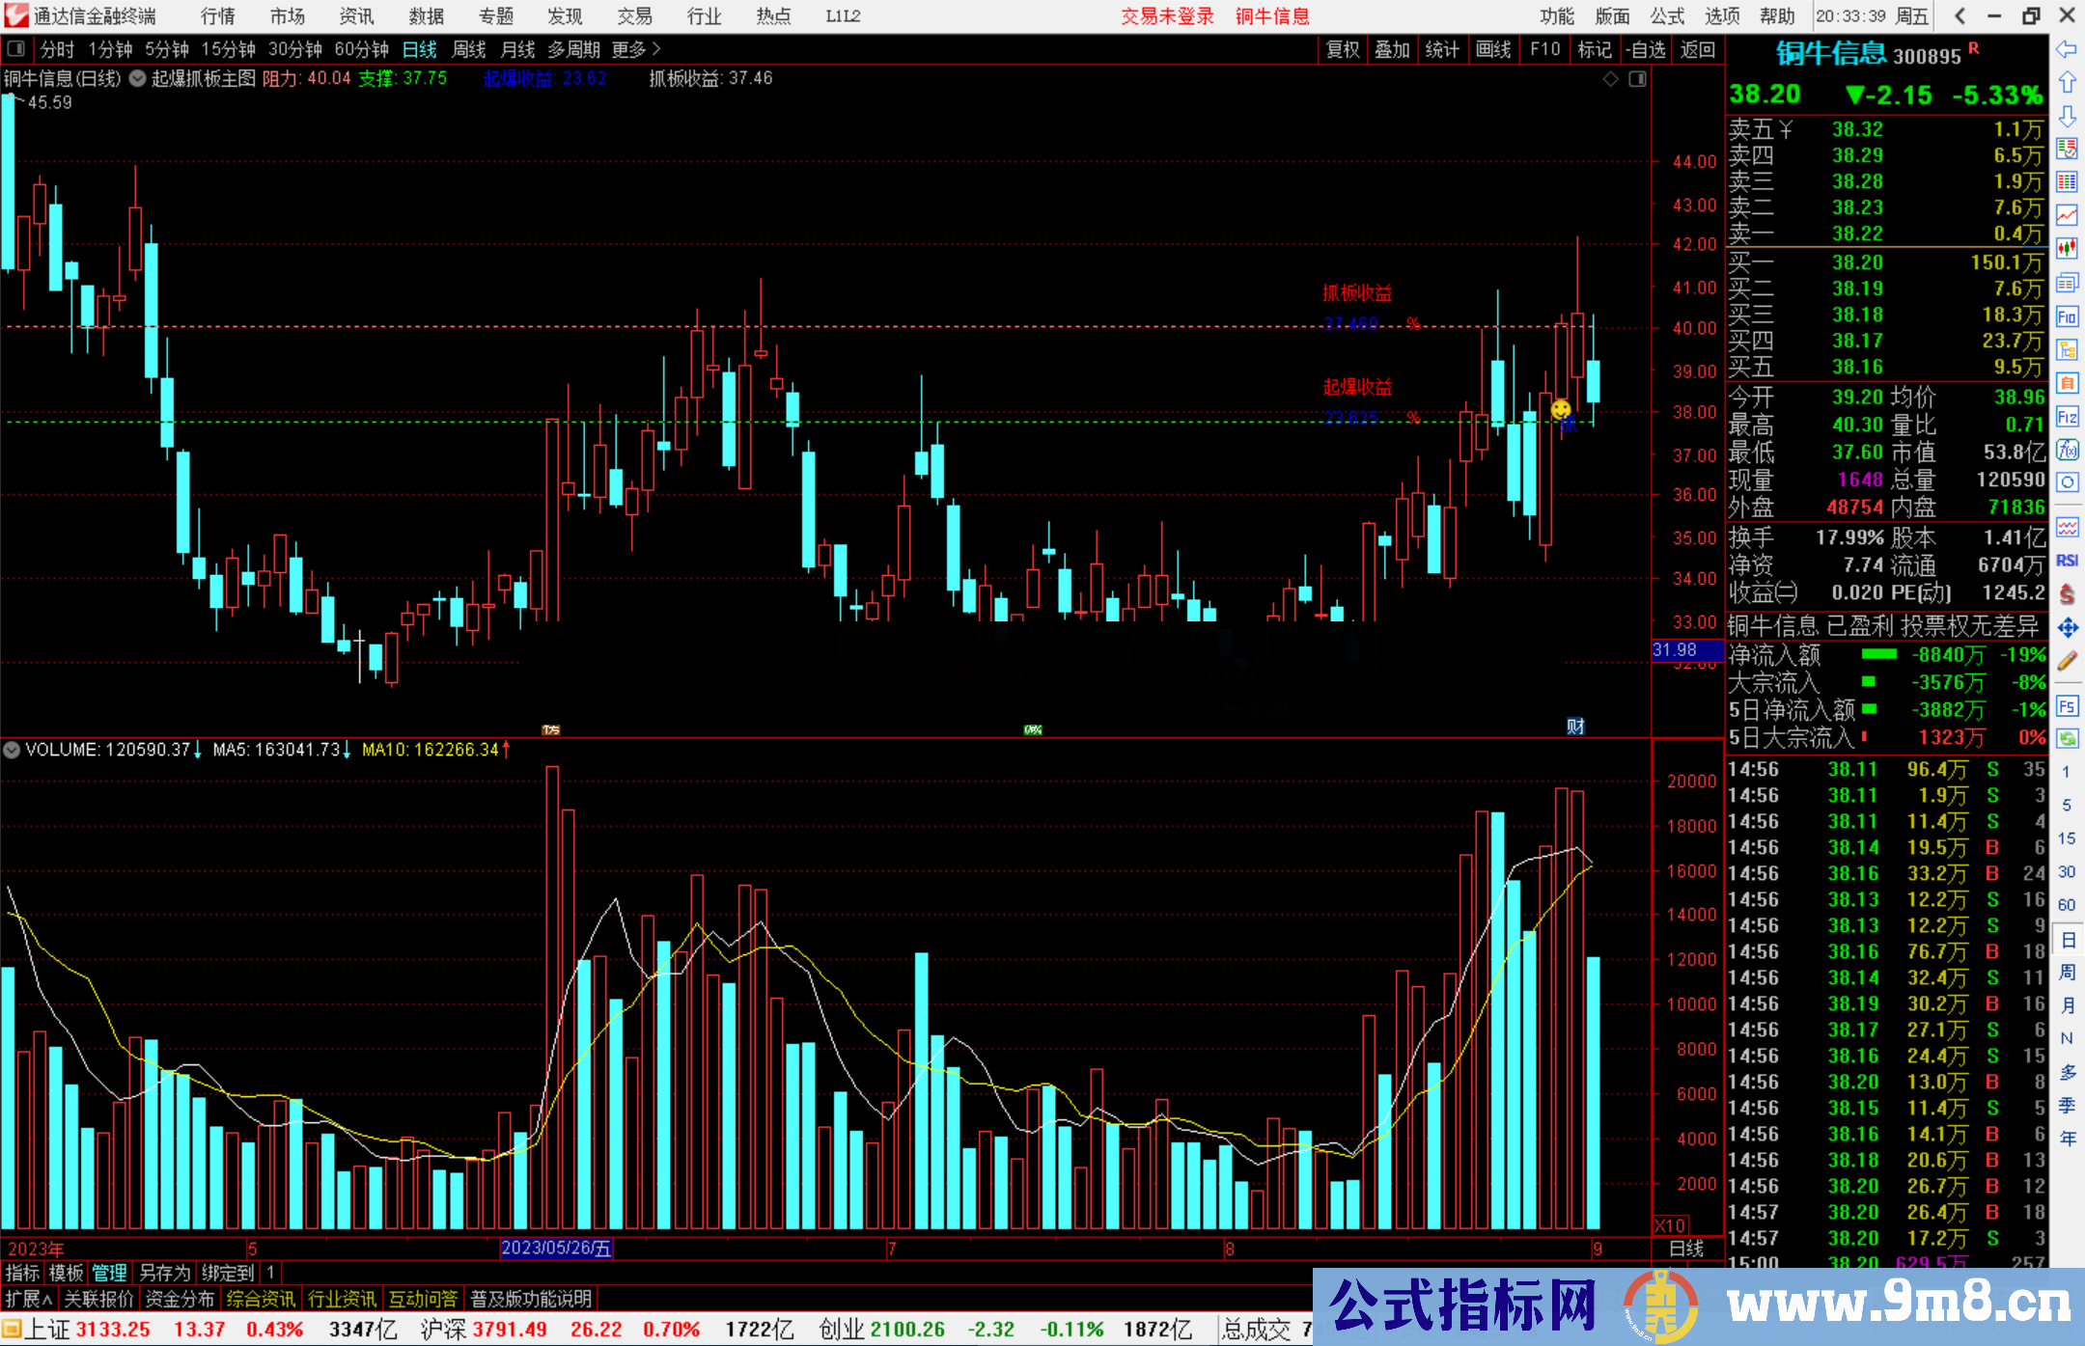Open the 行情 menu
The width and height of the screenshot is (2085, 1346).
click(218, 16)
